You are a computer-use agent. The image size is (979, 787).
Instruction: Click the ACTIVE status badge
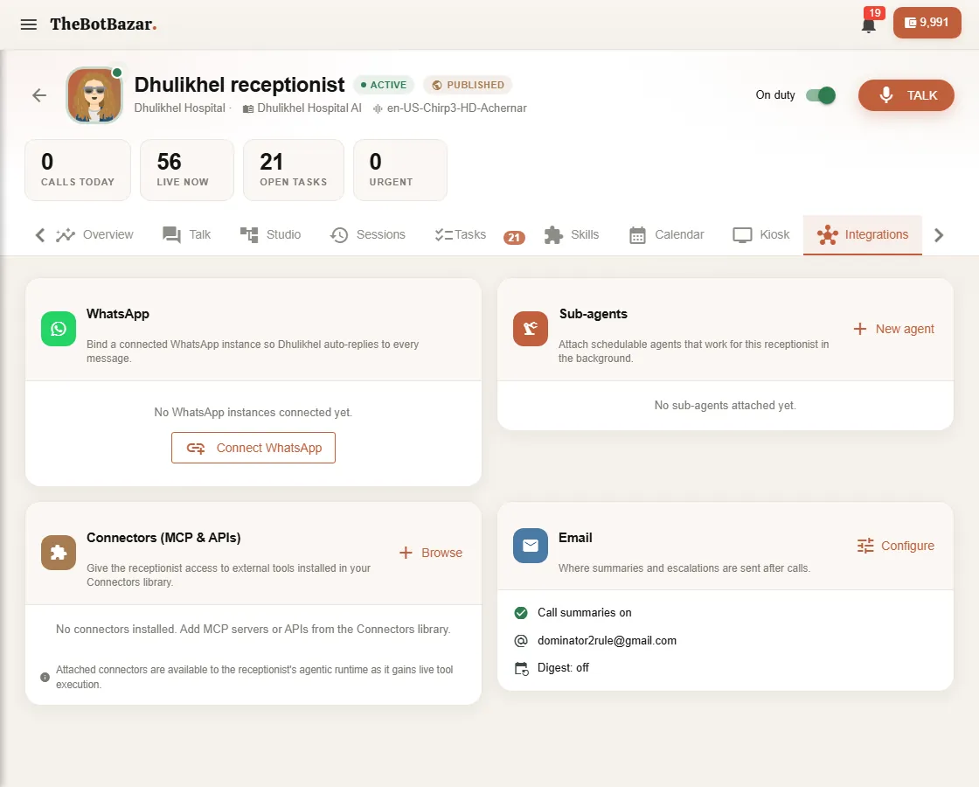point(384,85)
